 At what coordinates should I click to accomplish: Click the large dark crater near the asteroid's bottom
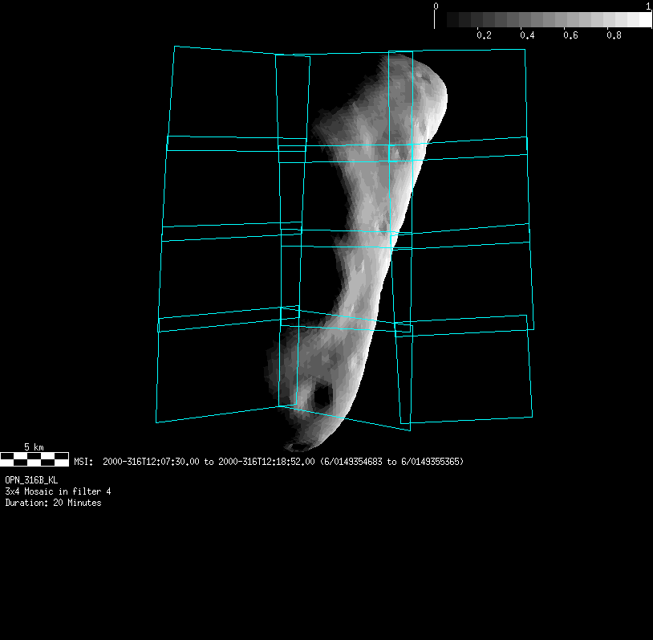point(322,397)
